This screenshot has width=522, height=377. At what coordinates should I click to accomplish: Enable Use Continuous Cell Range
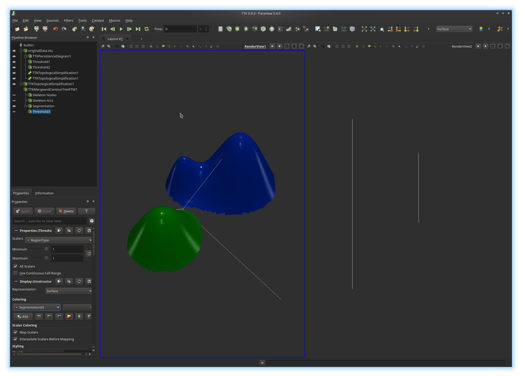(15, 273)
